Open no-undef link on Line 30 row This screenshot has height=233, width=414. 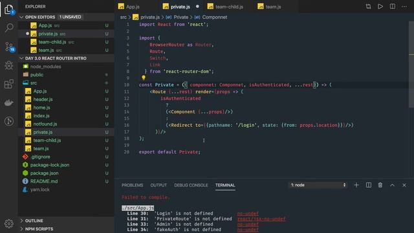tap(248, 214)
